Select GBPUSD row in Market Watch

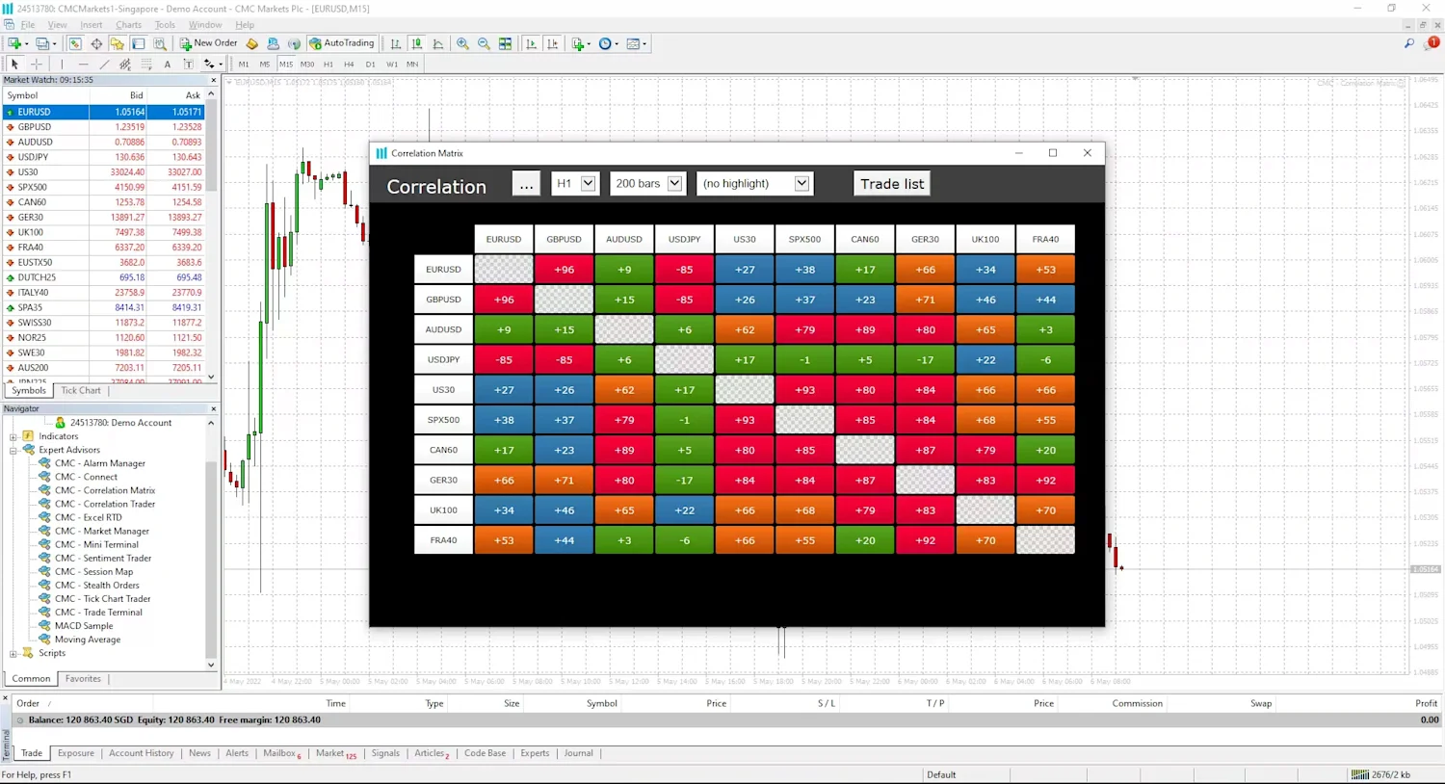pyautogui.click(x=35, y=126)
